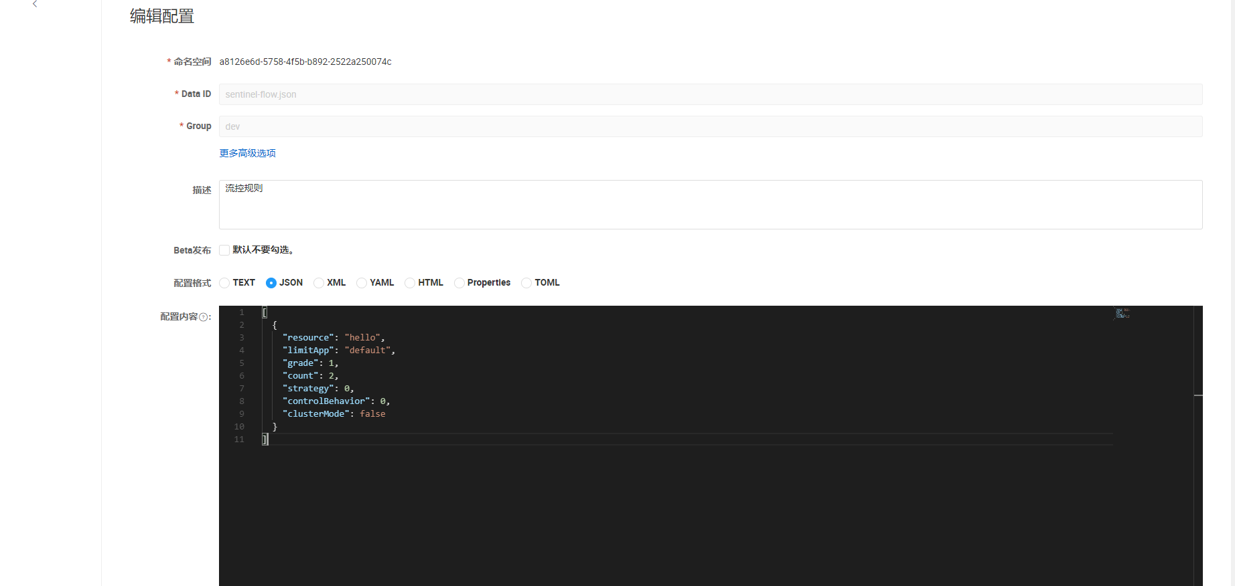
Task: Choose XML as the config format
Action: coord(319,283)
